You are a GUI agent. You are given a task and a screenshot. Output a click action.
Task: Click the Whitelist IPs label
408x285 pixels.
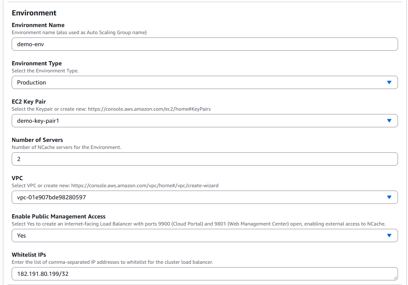click(29, 255)
